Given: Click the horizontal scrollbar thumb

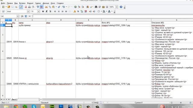Looking at the screenshot, I should click(x=69, y=99).
